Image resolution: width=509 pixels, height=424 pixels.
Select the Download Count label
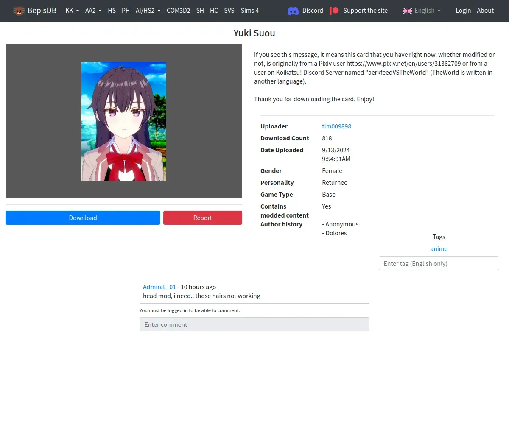285,138
